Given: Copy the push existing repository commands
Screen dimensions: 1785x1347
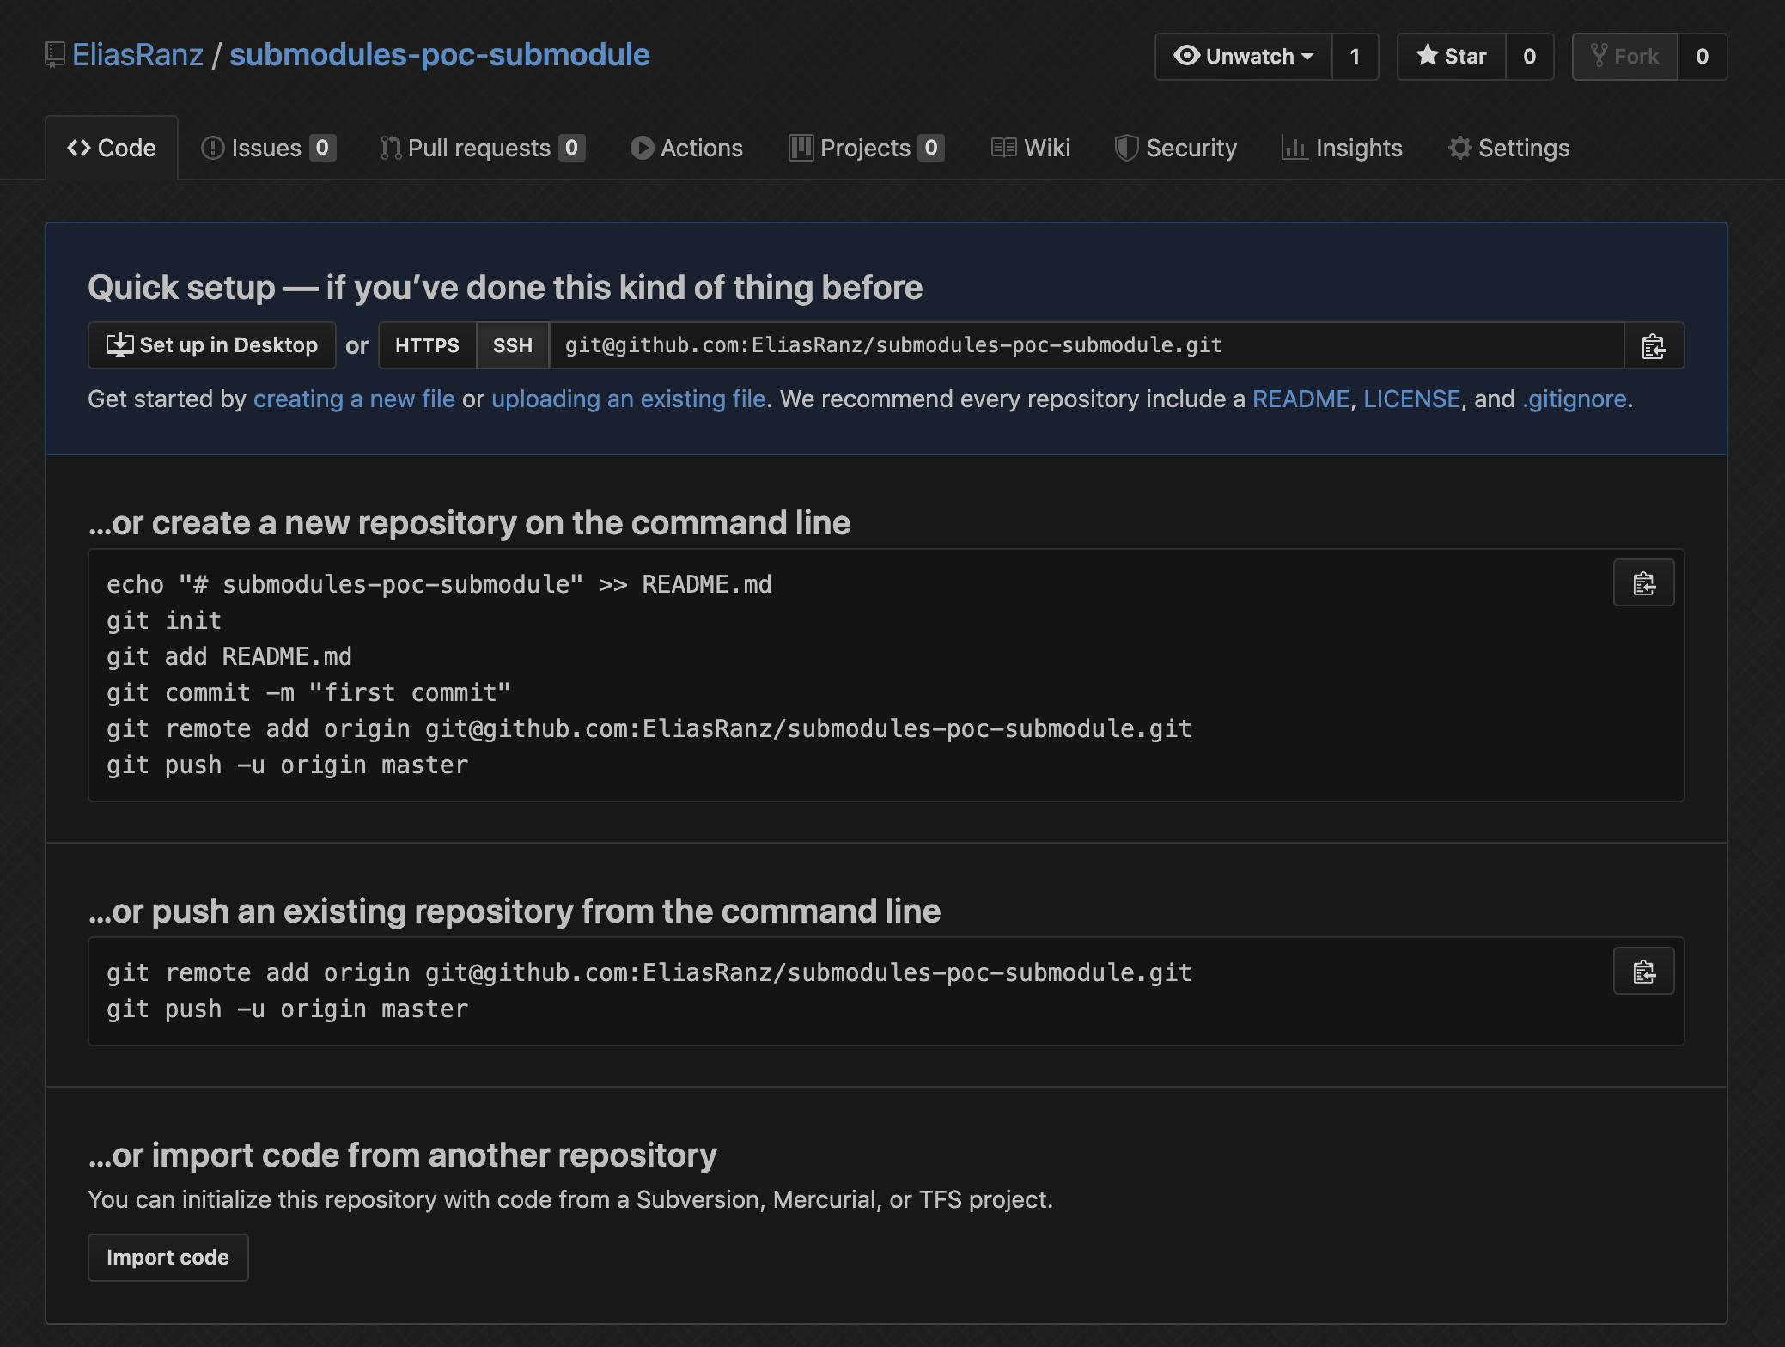Looking at the screenshot, I should point(1643,972).
